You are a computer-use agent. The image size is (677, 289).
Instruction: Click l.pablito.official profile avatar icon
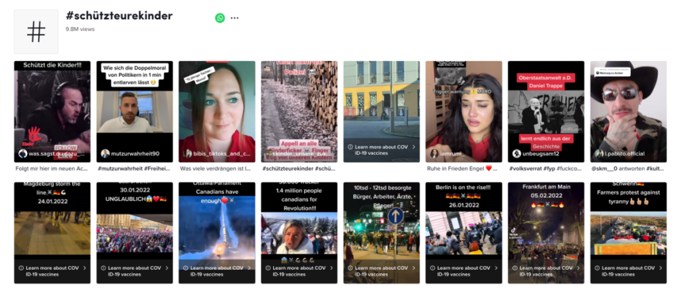[x=599, y=153]
